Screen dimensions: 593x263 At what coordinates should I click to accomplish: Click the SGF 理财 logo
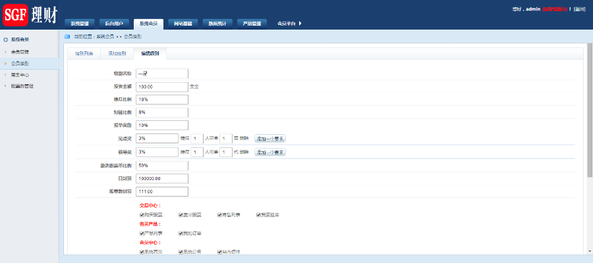click(x=30, y=15)
